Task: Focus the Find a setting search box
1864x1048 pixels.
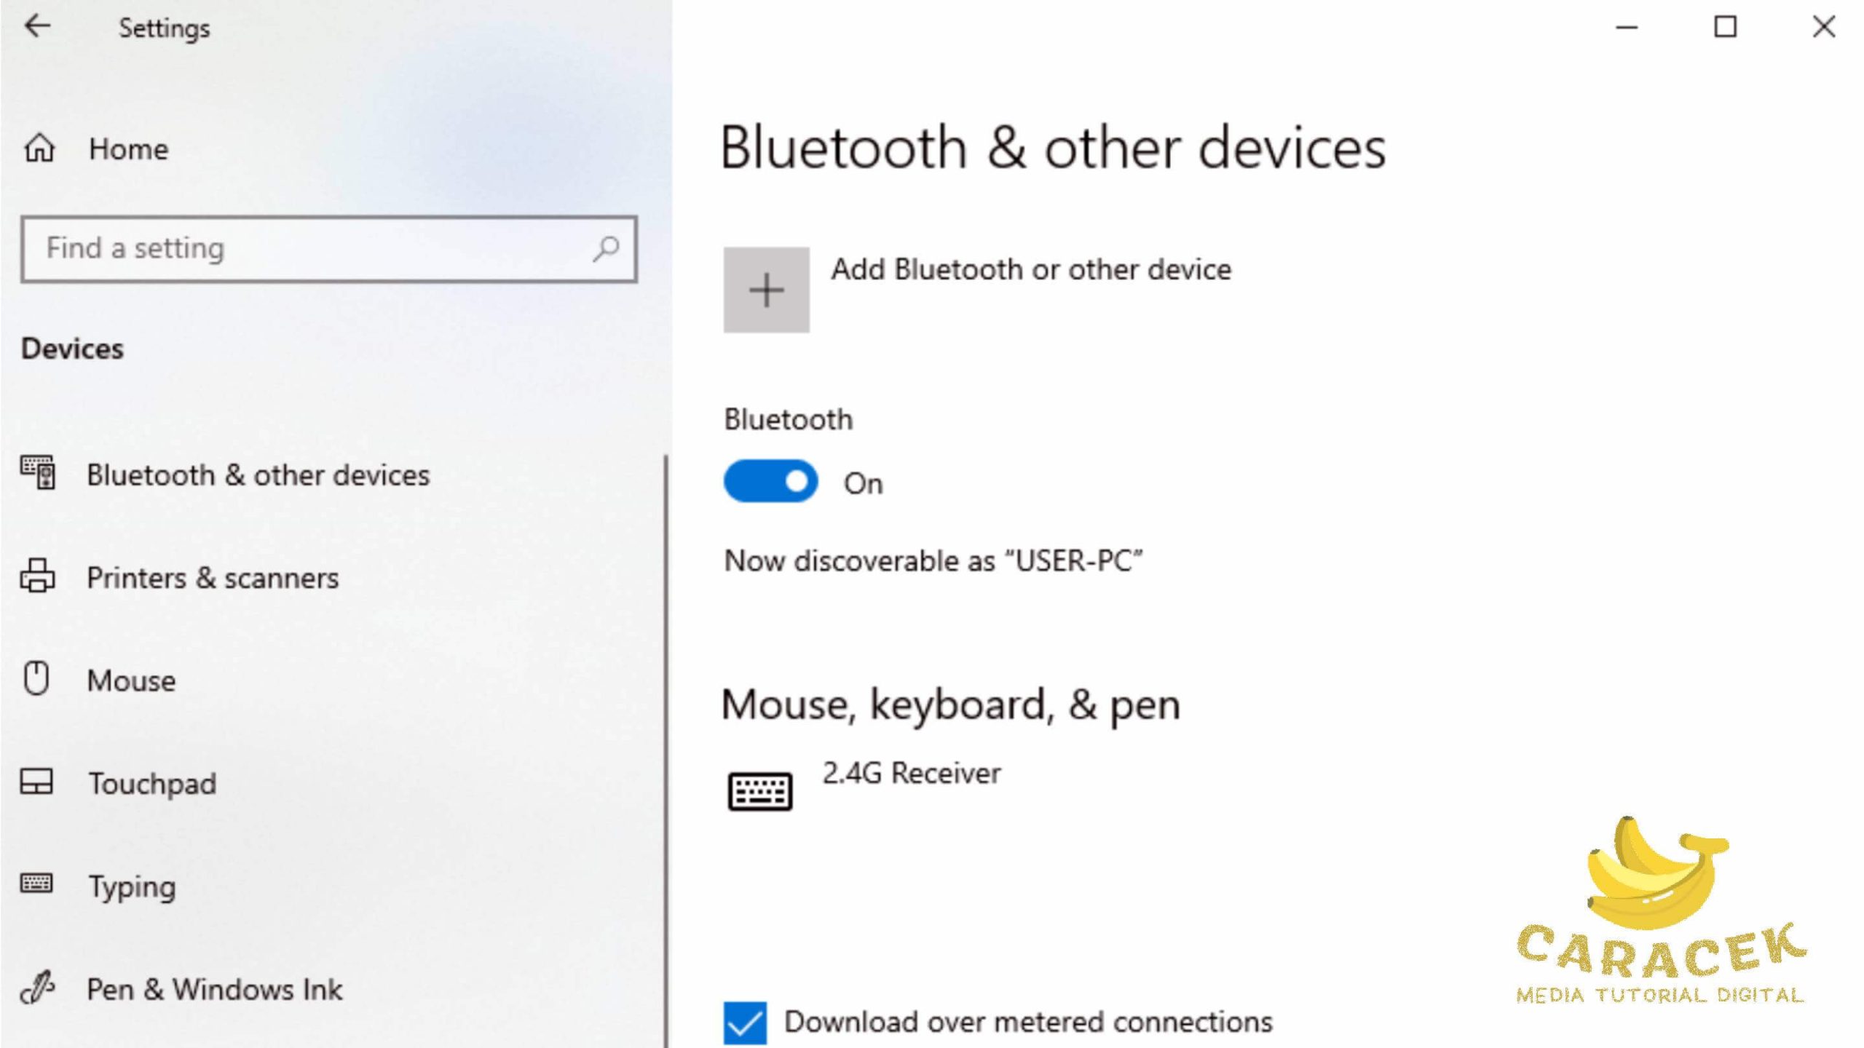Action: 313,249
